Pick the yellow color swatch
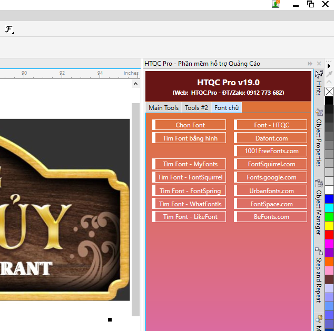 (329, 226)
